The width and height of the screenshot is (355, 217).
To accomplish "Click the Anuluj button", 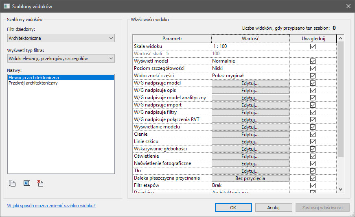I will 273,207.
